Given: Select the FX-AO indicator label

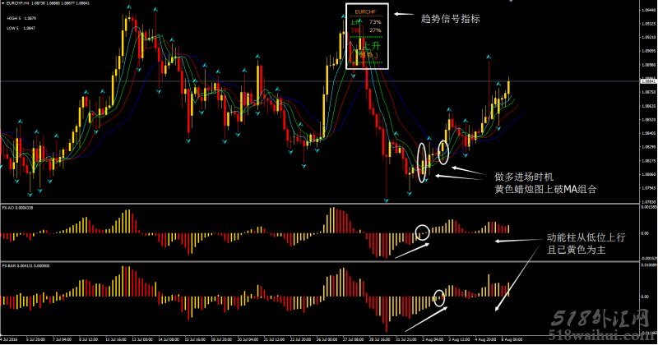Looking at the screenshot, I should pyautogui.click(x=17, y=208).
